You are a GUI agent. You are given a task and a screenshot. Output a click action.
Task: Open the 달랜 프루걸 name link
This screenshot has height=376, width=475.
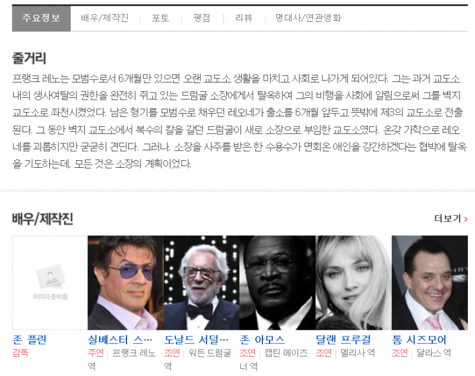tap(343, 340)
